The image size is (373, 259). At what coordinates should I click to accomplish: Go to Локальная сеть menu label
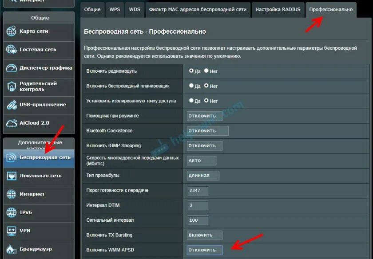40,176
